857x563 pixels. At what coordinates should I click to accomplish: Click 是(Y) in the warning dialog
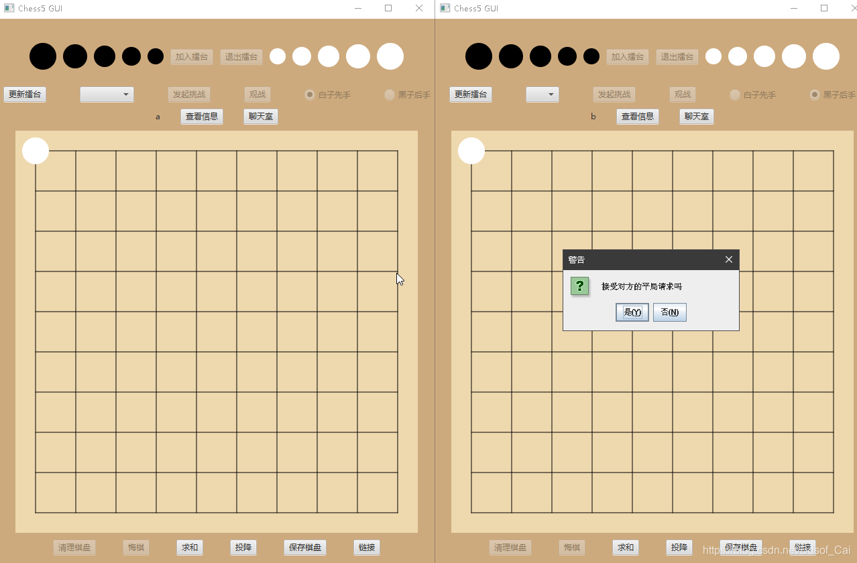coord(632,312)
